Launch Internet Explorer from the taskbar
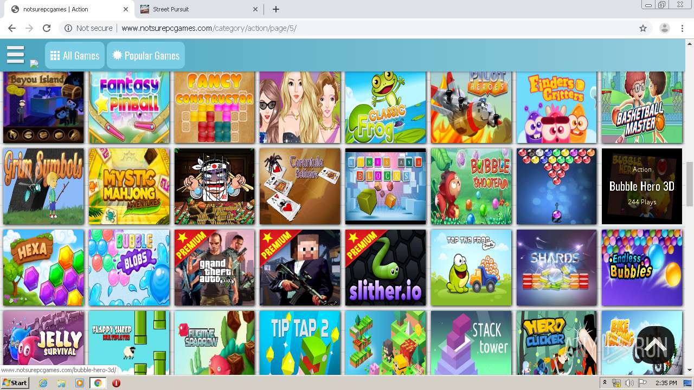 click(43, 383)
